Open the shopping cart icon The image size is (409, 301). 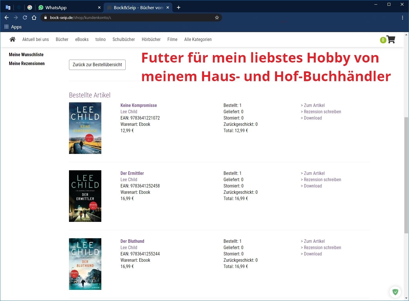pyautogui.click(x=391, y=40)
